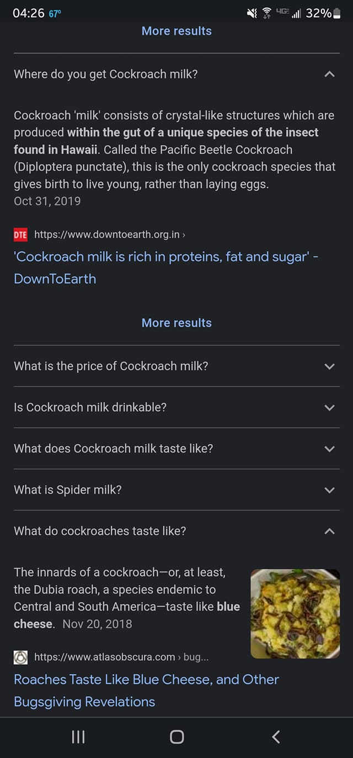Viewport: 353px width, 758px height.
Task: Expand "Is Cockroach milk drinkable?" question
Action: 329,408
